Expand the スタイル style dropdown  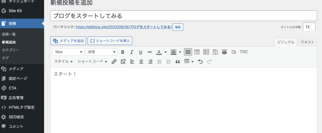64,62
